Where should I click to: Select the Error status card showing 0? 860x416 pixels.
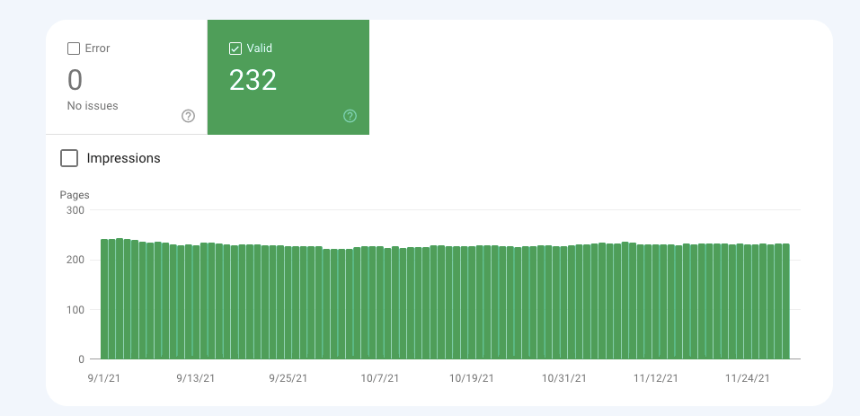tap(126, 81)
